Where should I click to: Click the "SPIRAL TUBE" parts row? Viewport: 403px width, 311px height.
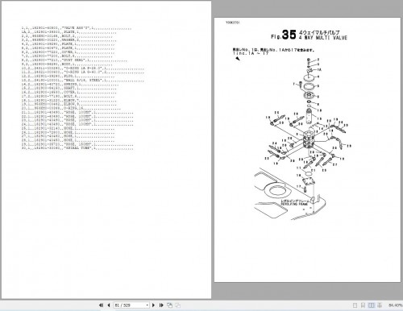[x=77, y=148]
